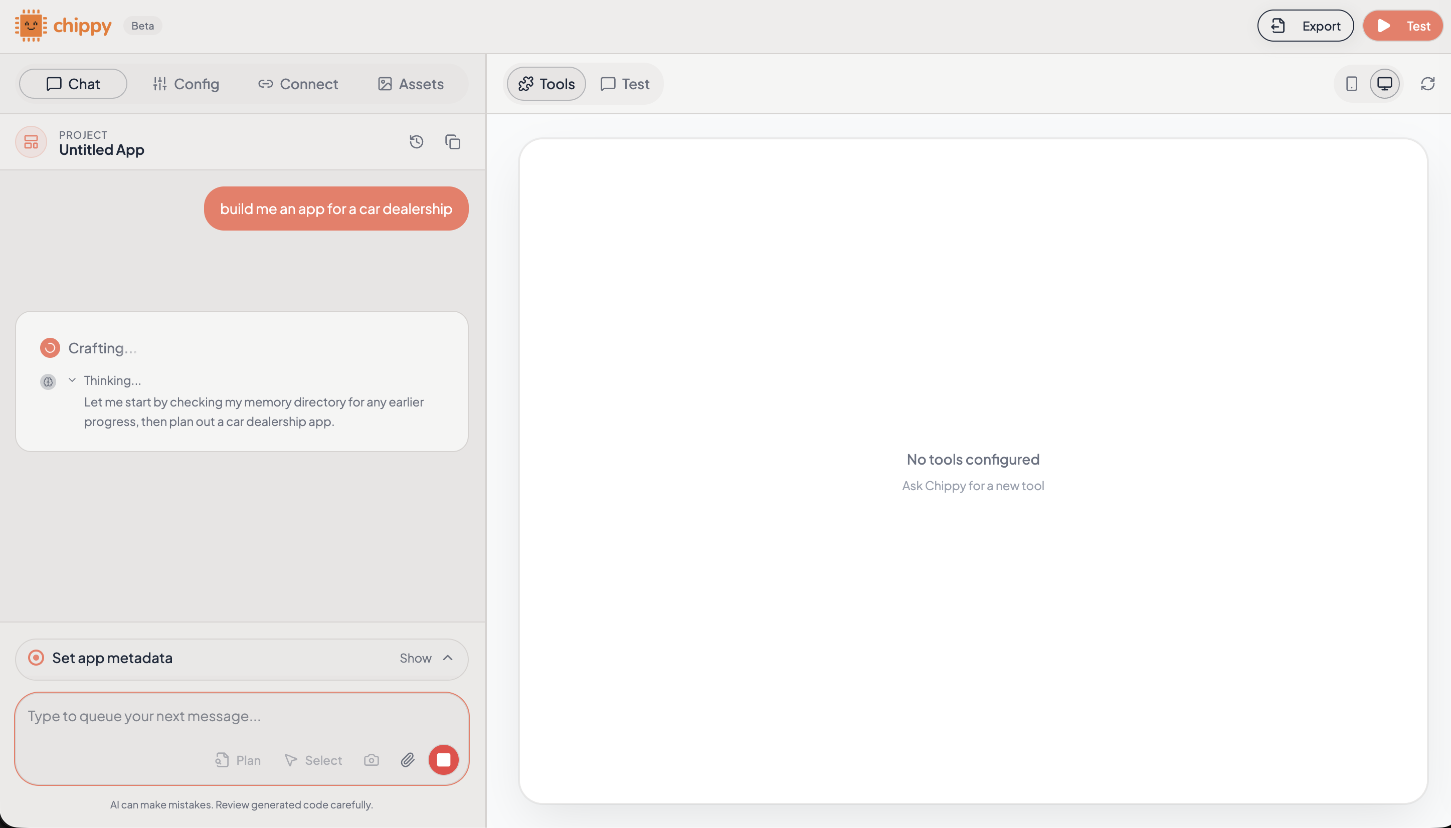Click the duplicate project icon
This screenshot has height=828, width=1451.
pos(453,142)
